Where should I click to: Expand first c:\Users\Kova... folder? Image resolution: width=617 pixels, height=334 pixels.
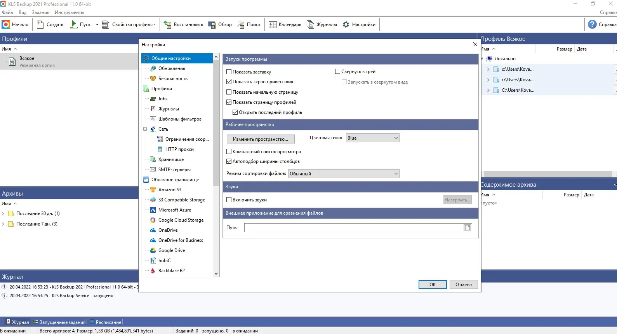pos(488,69)
